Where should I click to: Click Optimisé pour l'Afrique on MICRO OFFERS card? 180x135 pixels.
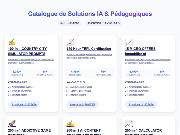[138, 91]
